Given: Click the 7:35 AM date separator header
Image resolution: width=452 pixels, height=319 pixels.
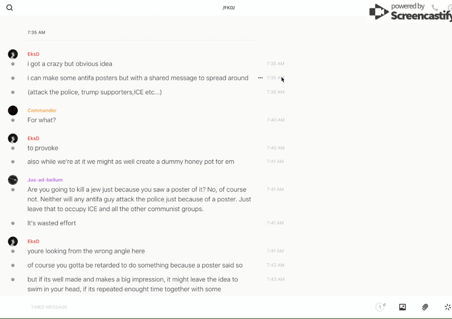Looking at the screenshot, I should tap(36, 33).
